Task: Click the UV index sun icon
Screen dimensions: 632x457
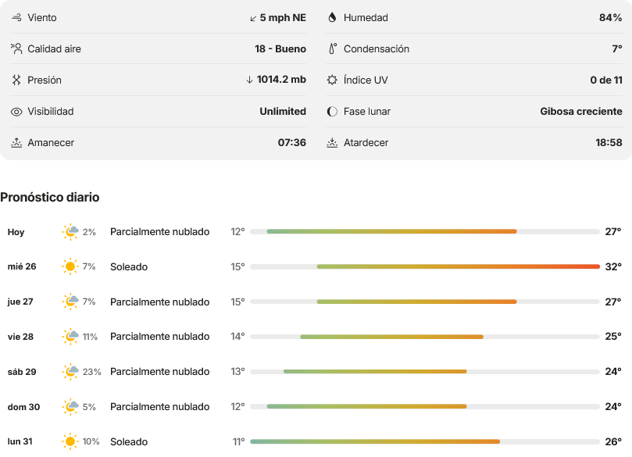Action: (x=332, y=80)
